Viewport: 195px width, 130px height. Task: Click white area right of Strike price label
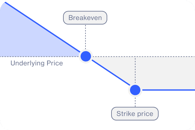tap(177, 114)
